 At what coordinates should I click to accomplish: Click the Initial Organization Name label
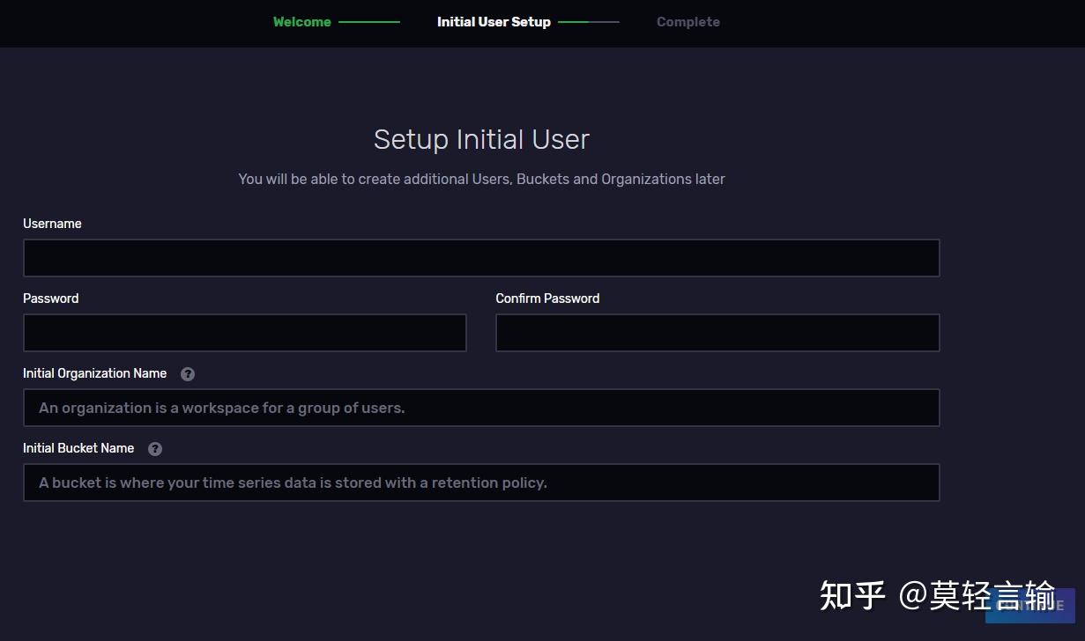click(94, 373)
